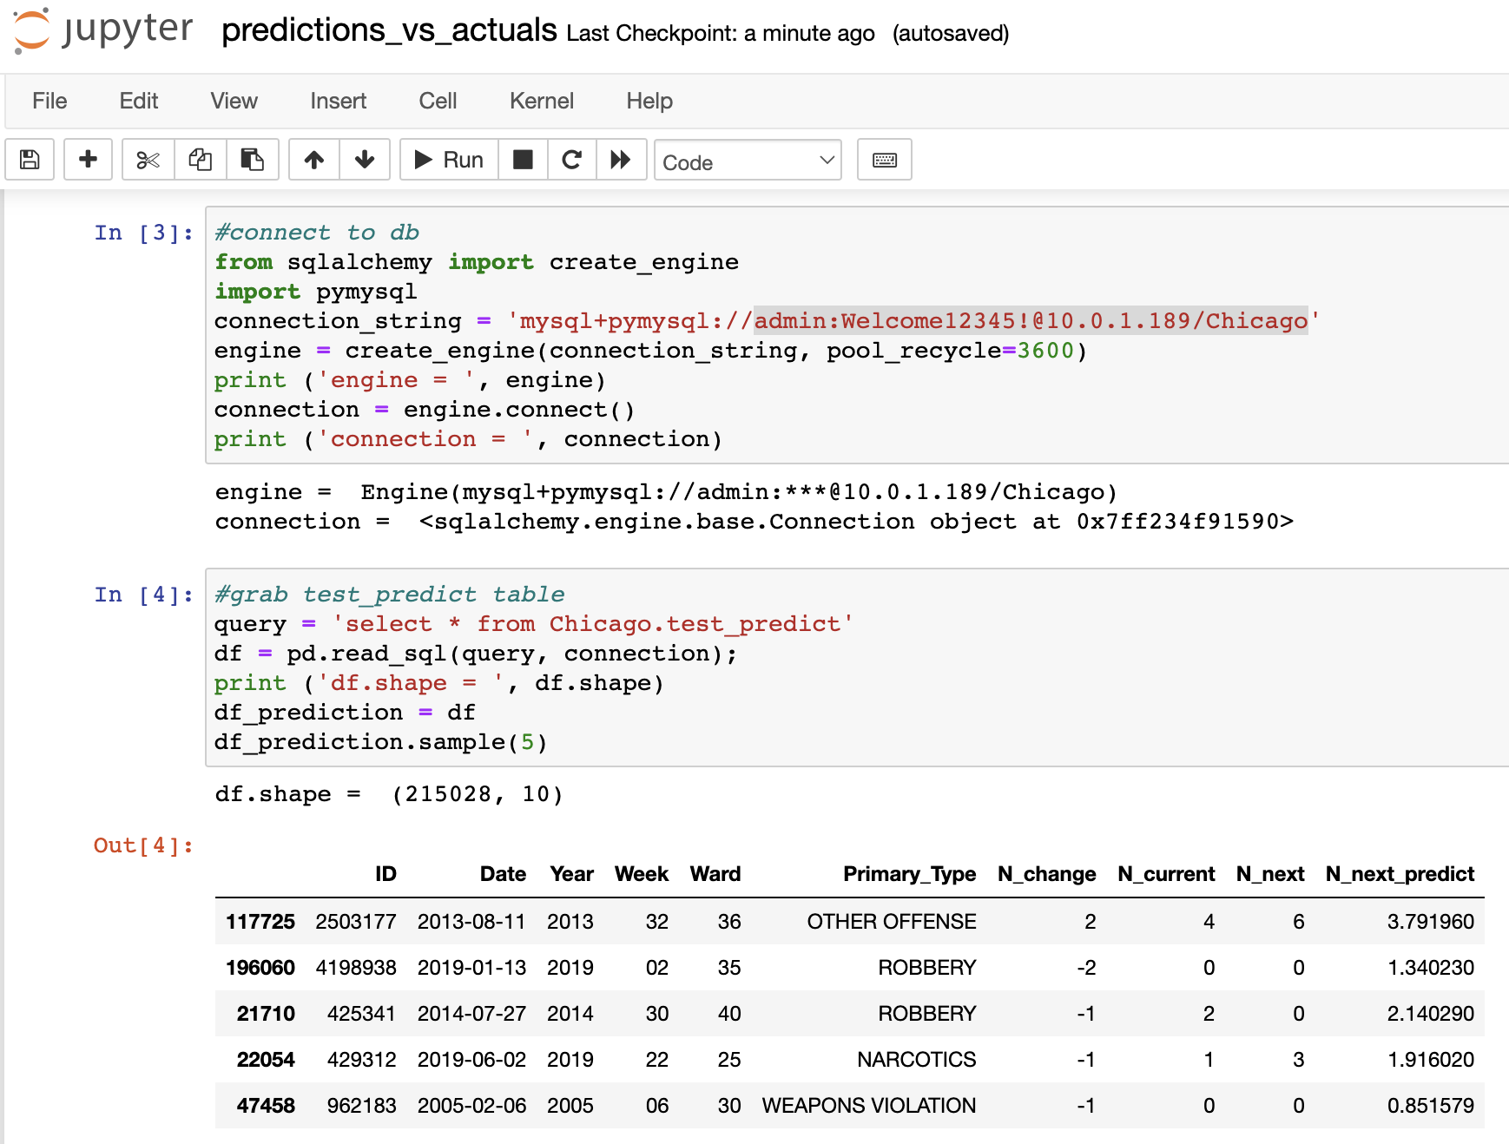Copy the selected cell
The image size is (1509, 1144).
click(200, 160)
